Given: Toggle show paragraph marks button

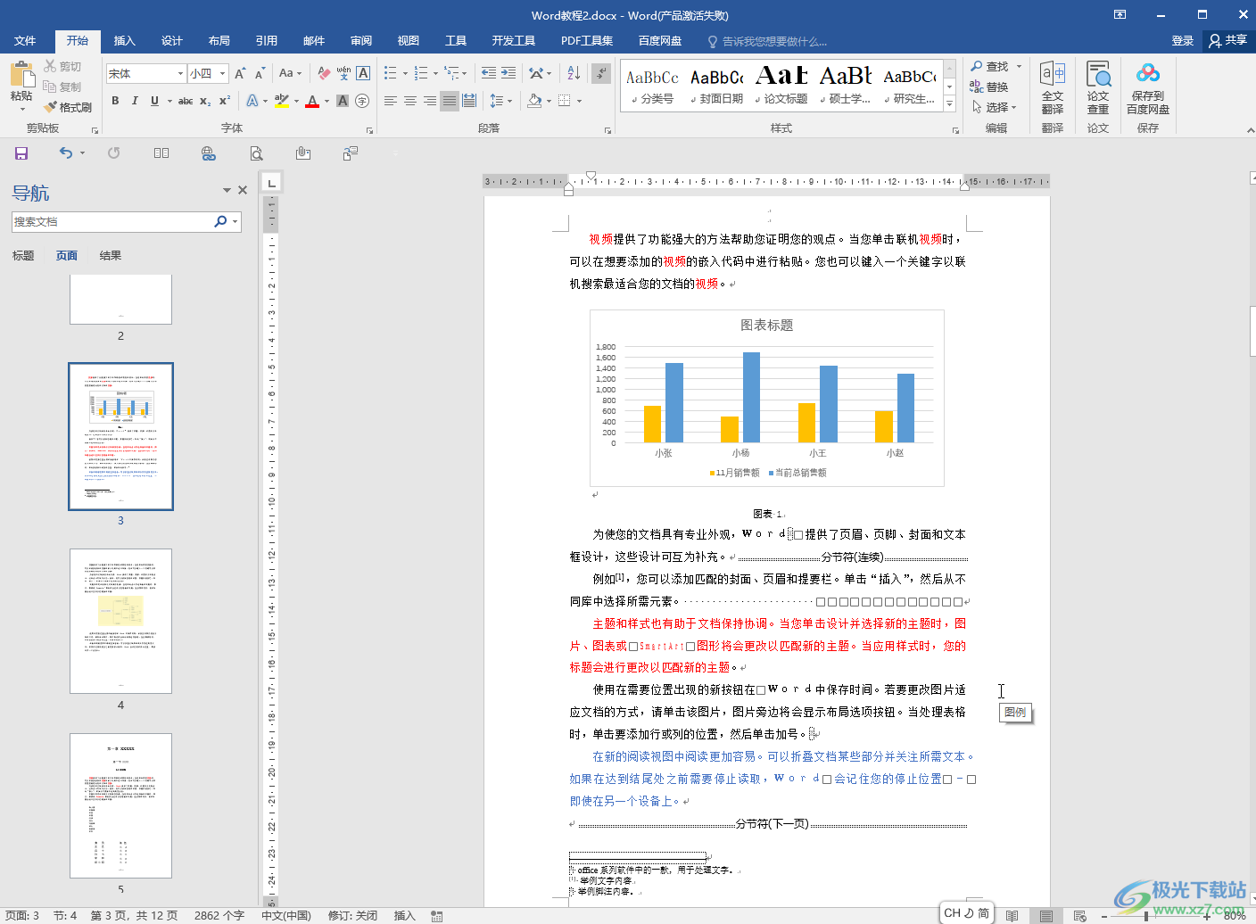Looking at the screenshot, I should click(602, 73).
